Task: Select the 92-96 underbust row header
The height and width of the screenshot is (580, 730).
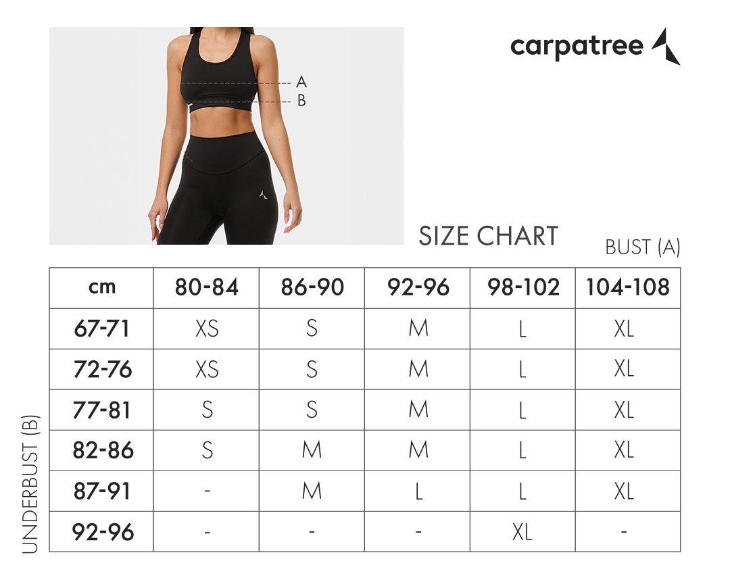Action: pyautogui.click(x=101, y=532)
